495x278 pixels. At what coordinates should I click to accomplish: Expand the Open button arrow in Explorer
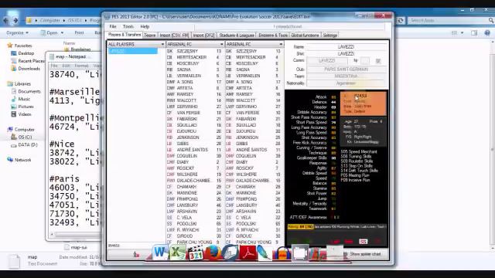coord(62,32)
